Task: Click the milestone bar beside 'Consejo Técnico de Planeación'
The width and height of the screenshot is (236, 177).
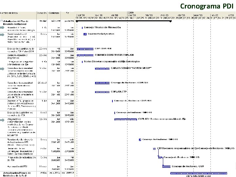Action: tap(82, 28)
